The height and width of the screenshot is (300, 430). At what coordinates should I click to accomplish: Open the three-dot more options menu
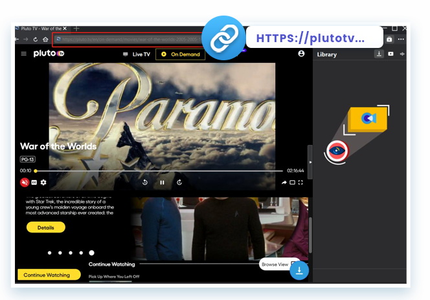[401, 40]
